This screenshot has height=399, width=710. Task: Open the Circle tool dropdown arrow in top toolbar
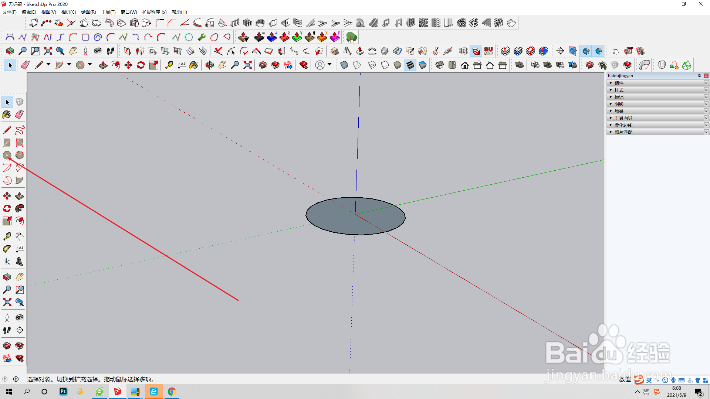(x=90, y=65)
